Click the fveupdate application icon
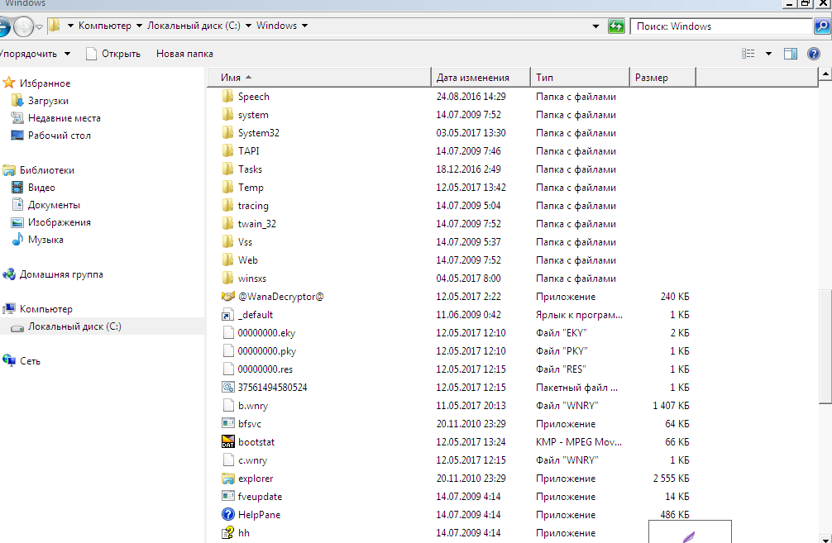The width and height of the screenshot is (832, 543). pos(227,497)
